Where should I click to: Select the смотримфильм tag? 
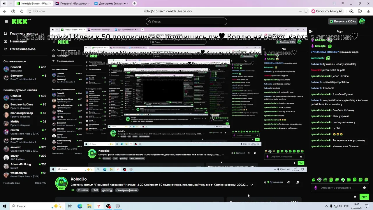127,190
